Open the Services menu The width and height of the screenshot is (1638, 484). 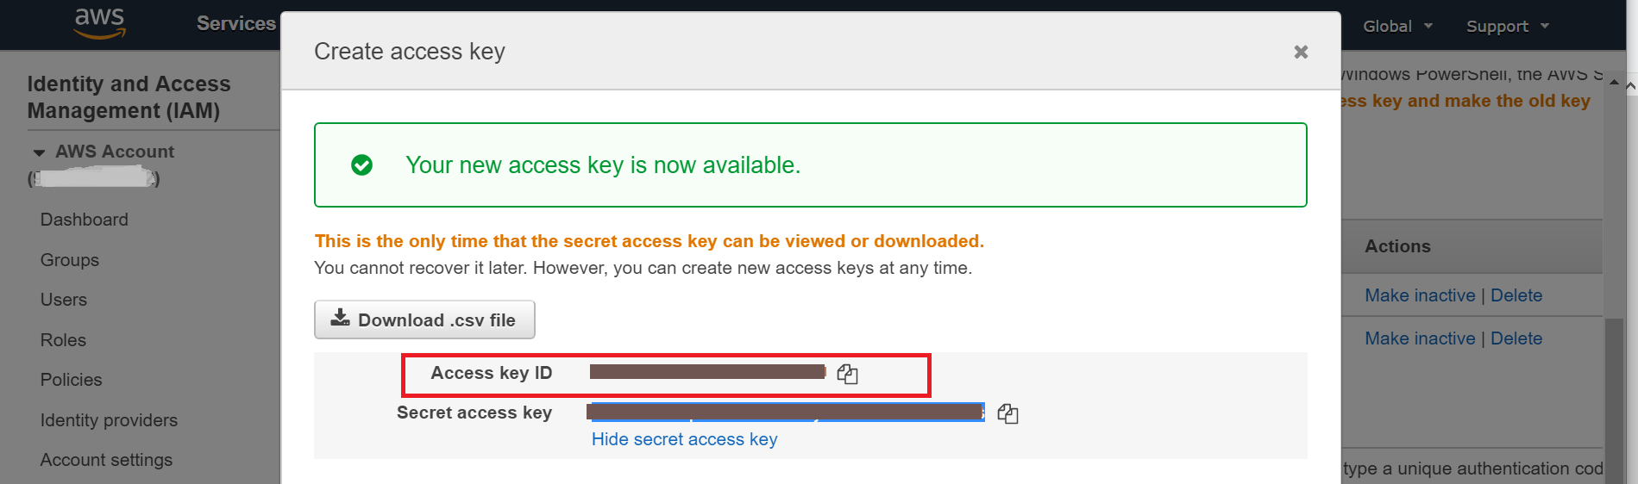[235, 24]
